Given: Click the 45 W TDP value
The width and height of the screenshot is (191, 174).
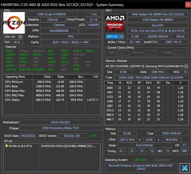Looking at the screenshot, I should (17, 42).
